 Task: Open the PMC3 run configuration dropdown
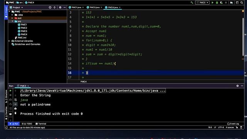click(x=202, y=3)
